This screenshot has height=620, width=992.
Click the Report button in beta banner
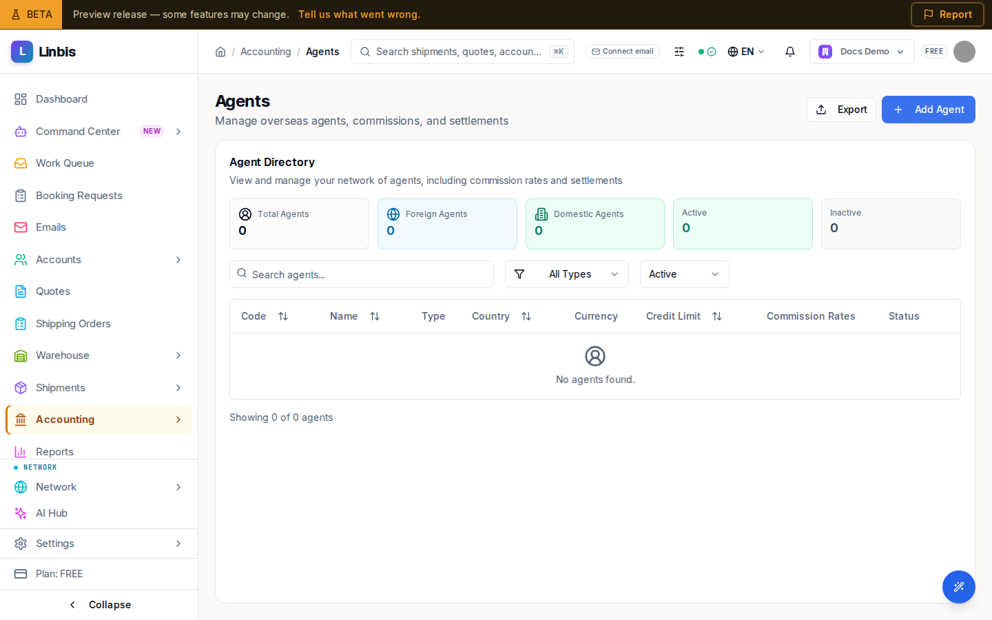pyautogui.click(x=947, y=14)
